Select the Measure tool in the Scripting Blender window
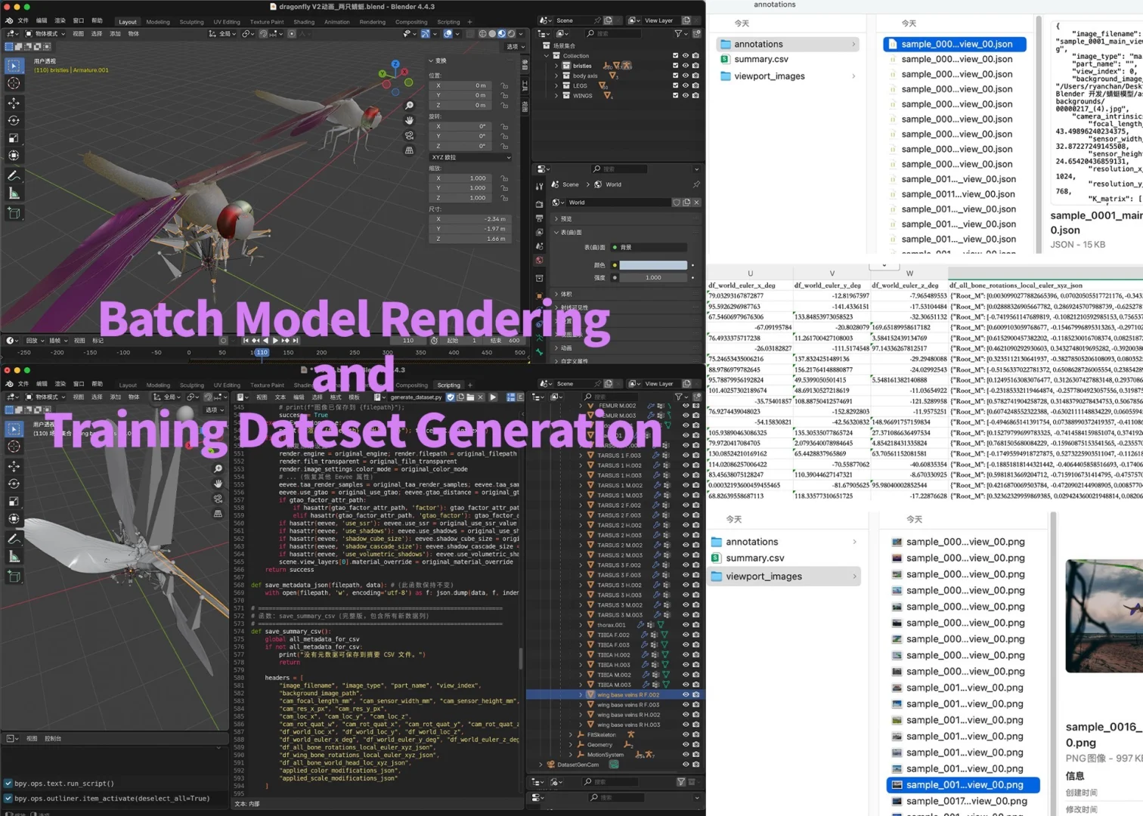The image size is (1143, 816). (x=14, y=557)
